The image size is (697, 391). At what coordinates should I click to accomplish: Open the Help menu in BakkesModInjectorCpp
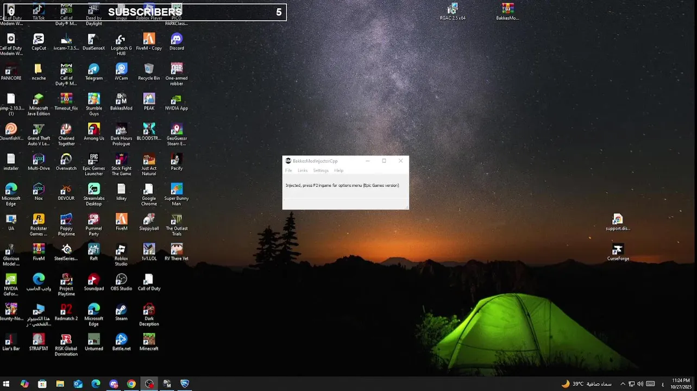pyautogui.click(x=338, y=171)
